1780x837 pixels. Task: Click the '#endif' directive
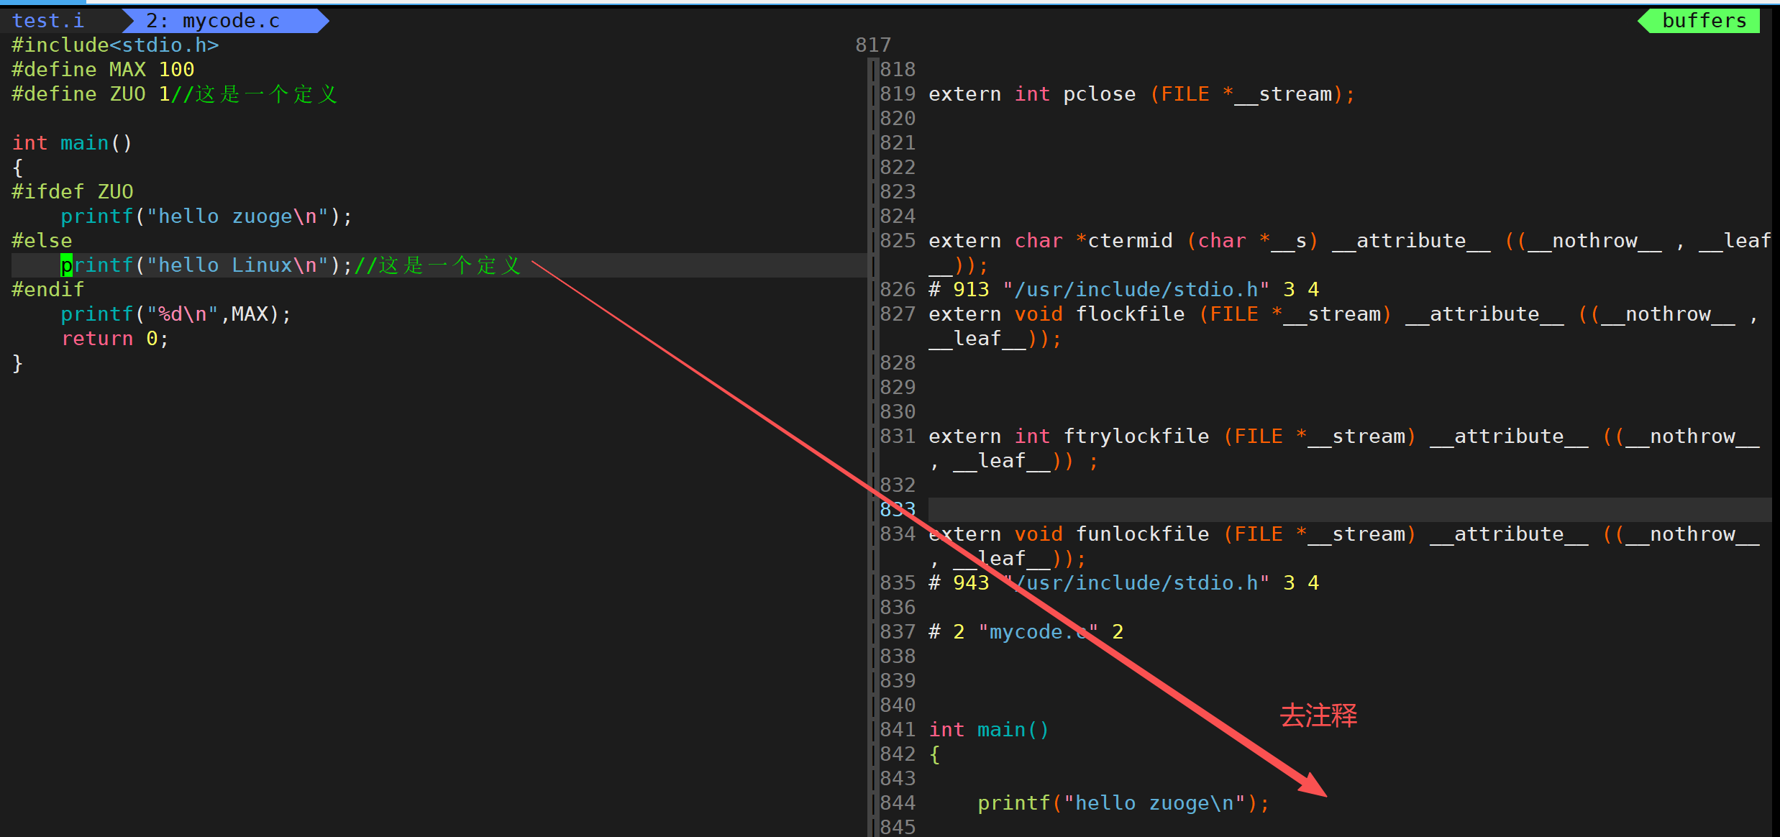tap(48, 290)
